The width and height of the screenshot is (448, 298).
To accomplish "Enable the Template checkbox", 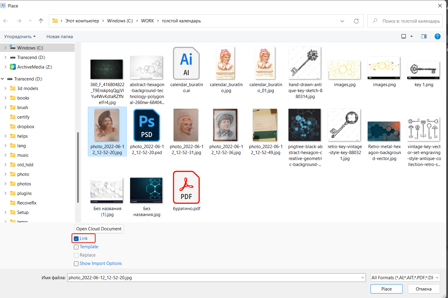I will [x=76, y=247].
